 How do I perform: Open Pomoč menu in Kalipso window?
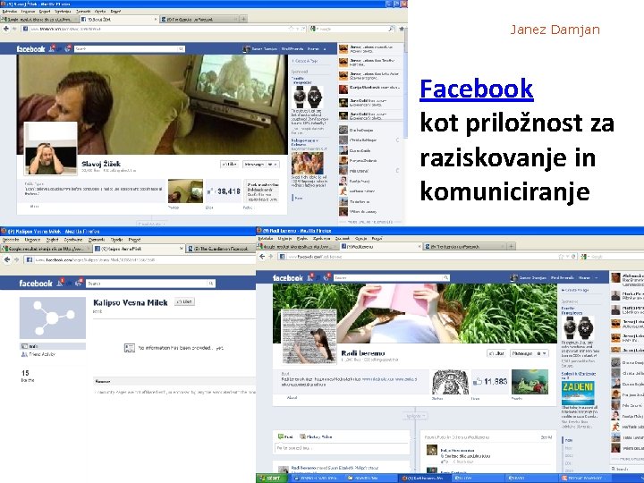click(x=134, y=240)
